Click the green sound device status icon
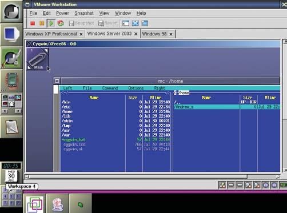This screenshot has width=287, height=213. coord(284,184)
